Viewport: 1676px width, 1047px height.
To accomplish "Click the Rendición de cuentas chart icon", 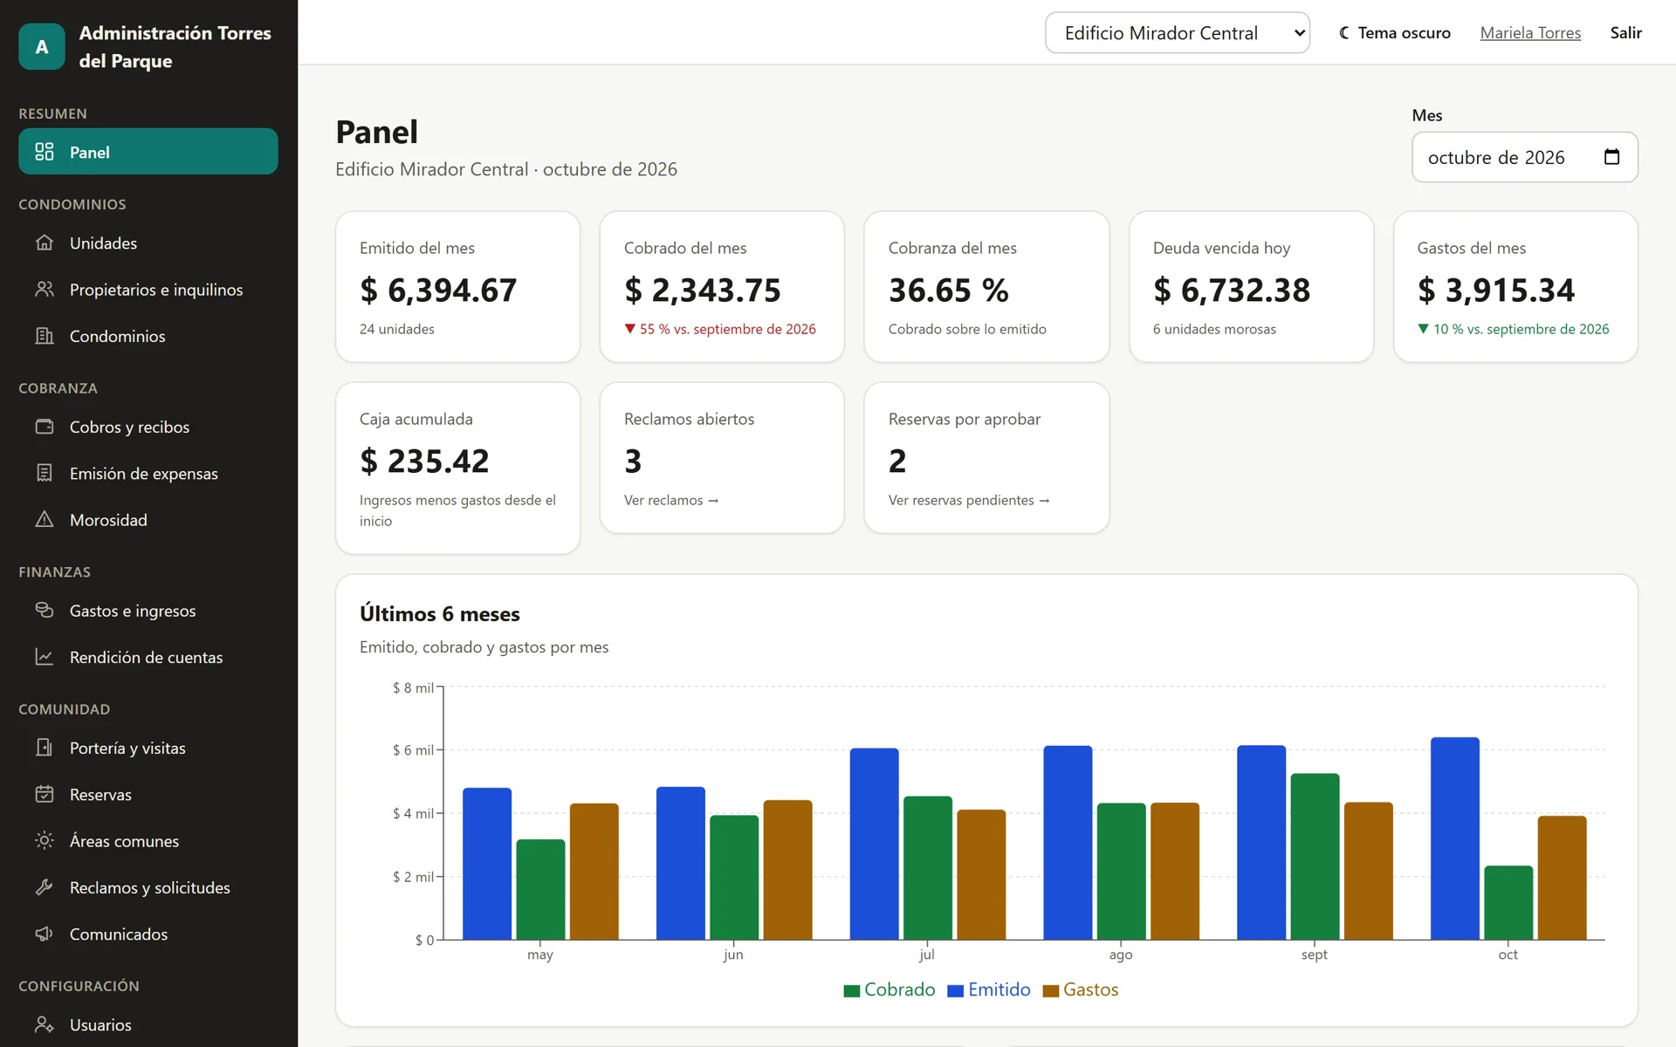I will click(45, 657).
